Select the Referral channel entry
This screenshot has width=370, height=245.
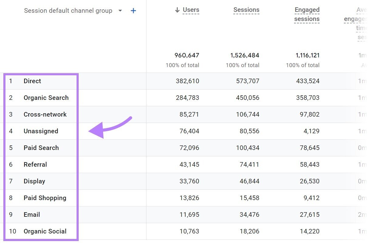tap(35, 165)
